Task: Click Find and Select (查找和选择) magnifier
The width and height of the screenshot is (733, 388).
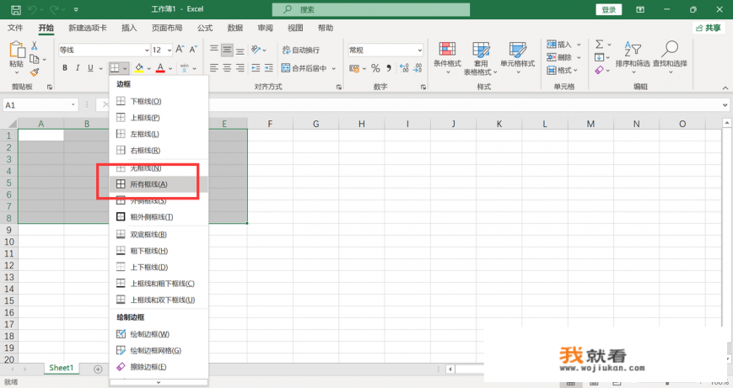Action: point(670,56)
